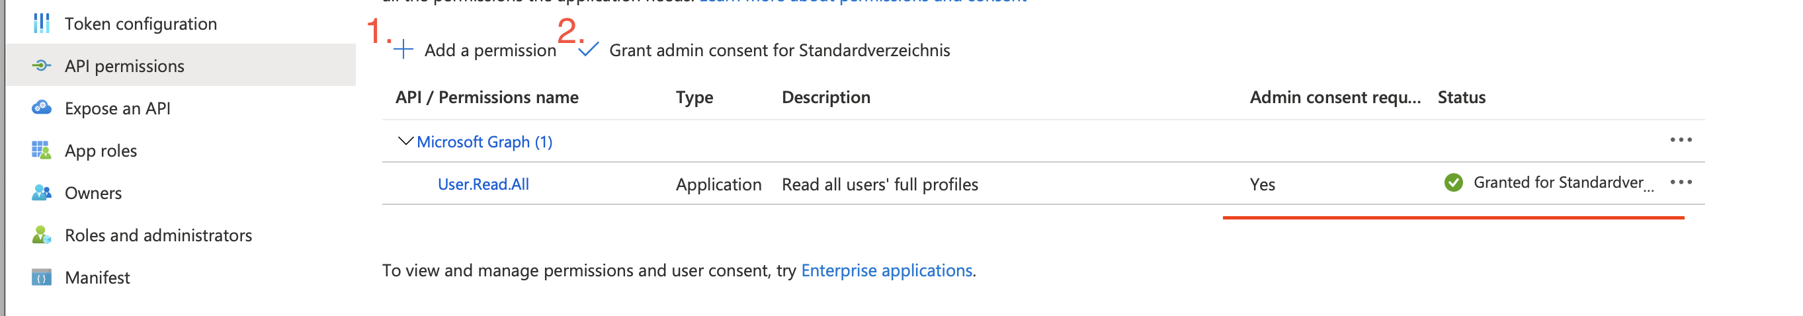This screenshot has width=1803, height=316.
Task: Click the Manifest file icon
Action: coord(41,278)
